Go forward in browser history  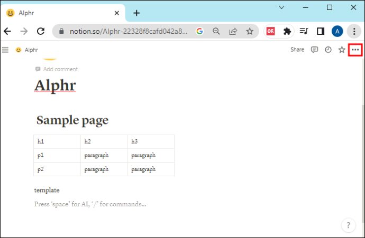point(24,31)
